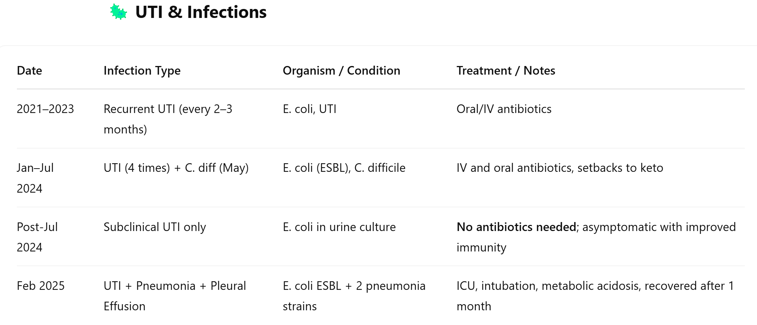Click the "E. coli, UTI" cell
This screenshot has width=757, height=325.
coord(309,109)
